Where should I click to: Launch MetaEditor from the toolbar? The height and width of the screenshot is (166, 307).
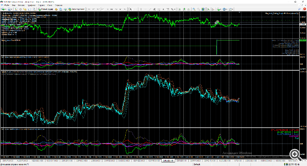pos(56,9)
